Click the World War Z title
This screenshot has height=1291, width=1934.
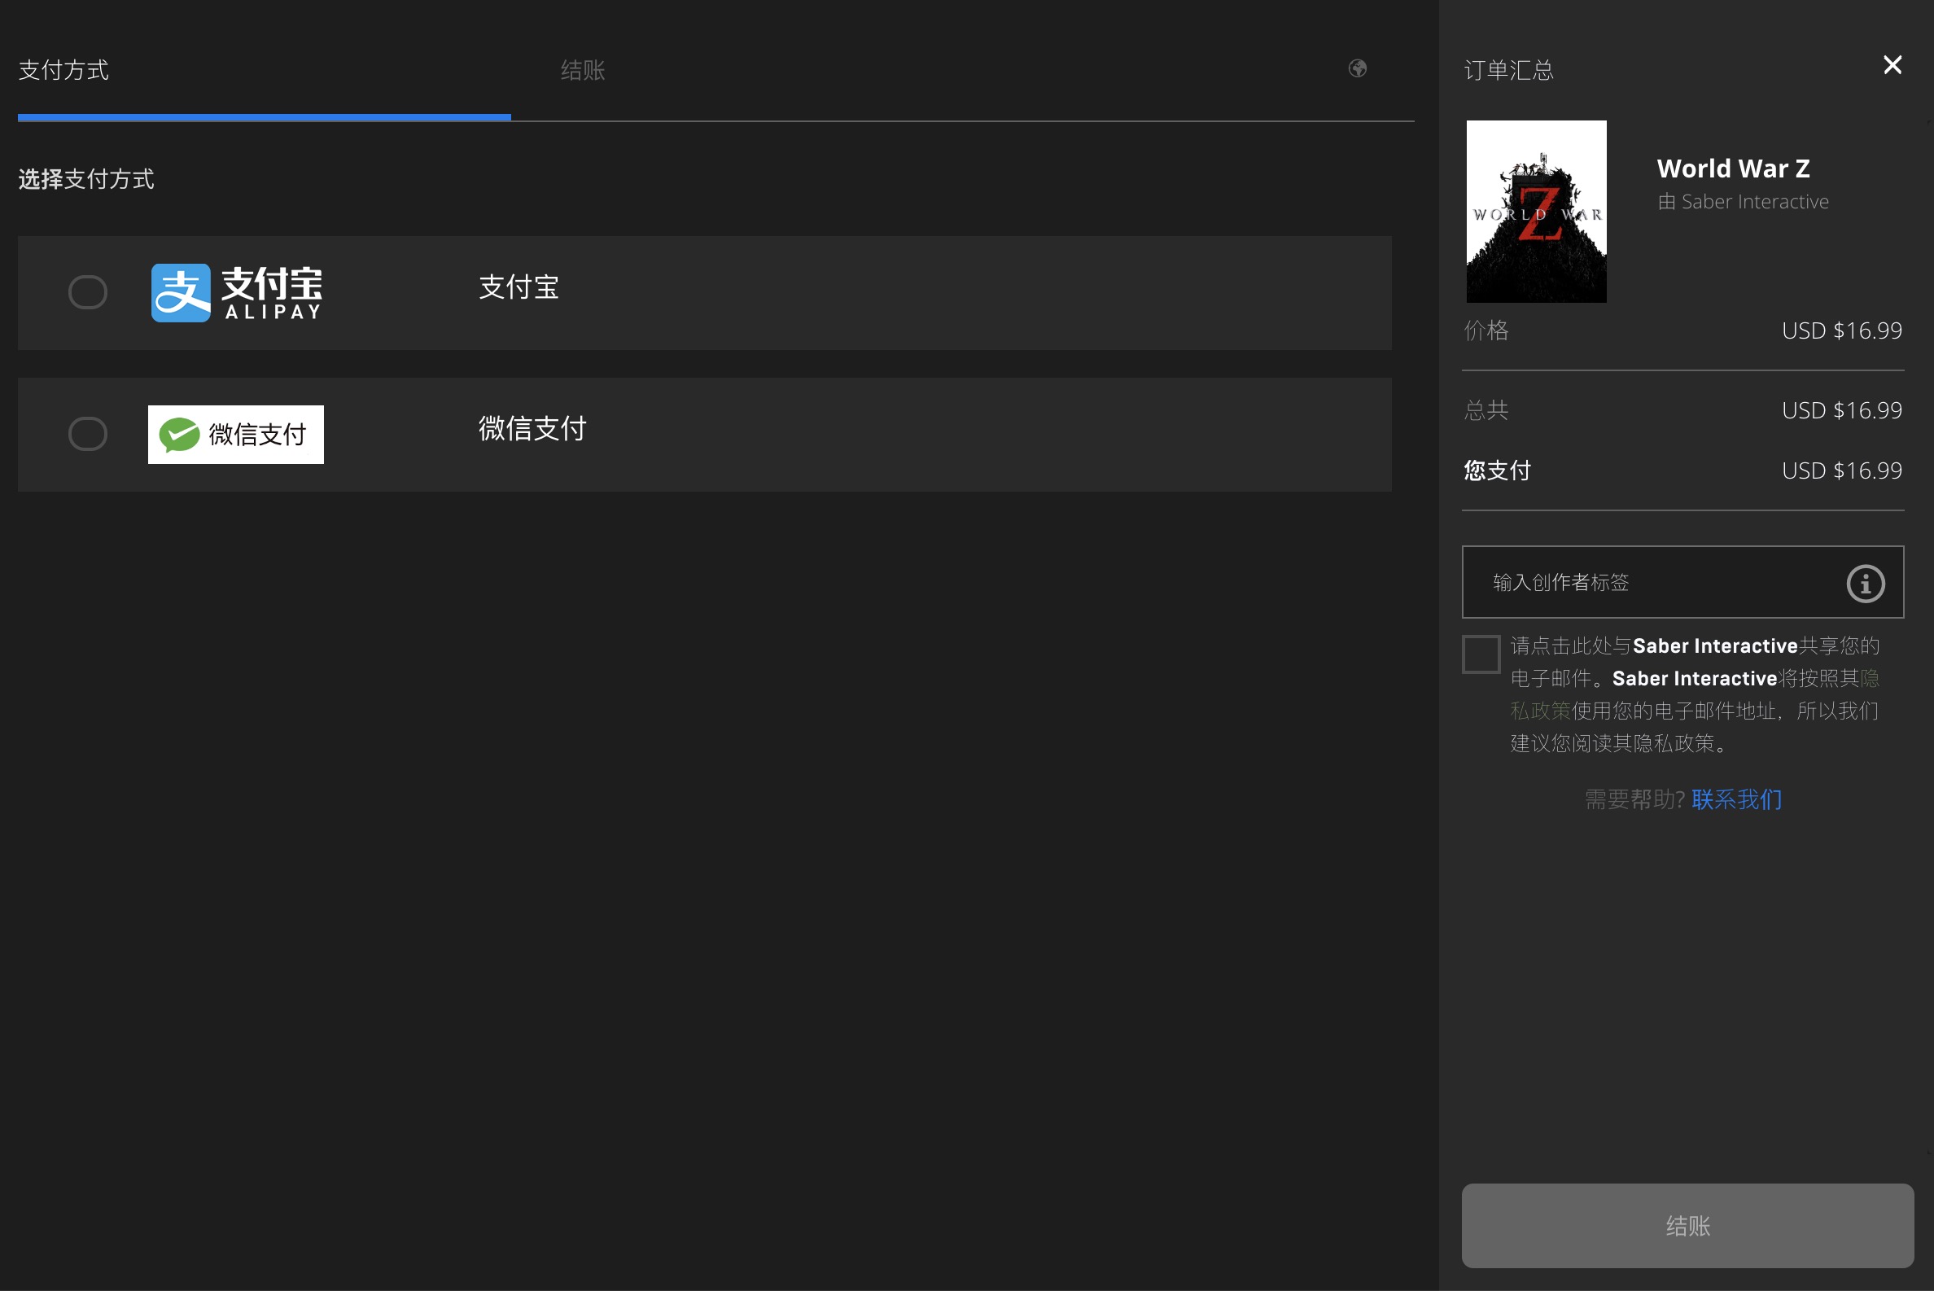(1732, 168)
